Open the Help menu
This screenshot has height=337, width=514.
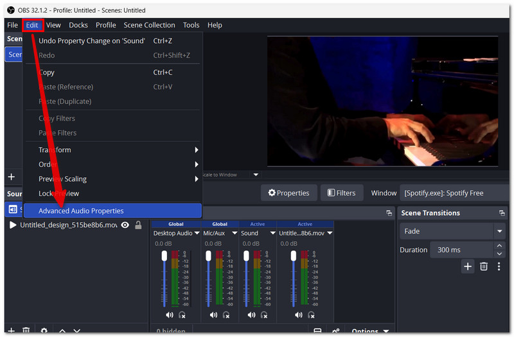point(215,25)
